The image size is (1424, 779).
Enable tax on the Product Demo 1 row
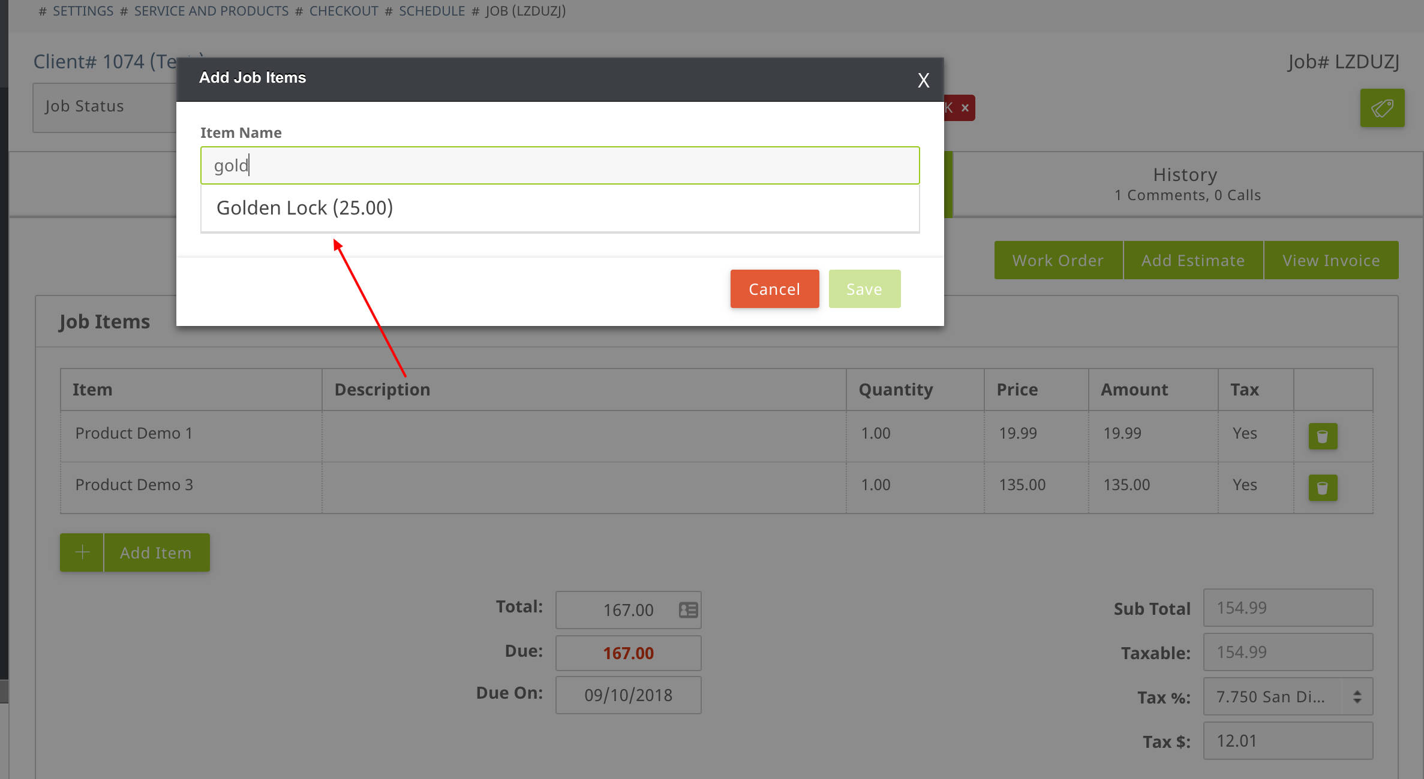coord(1245,433)
